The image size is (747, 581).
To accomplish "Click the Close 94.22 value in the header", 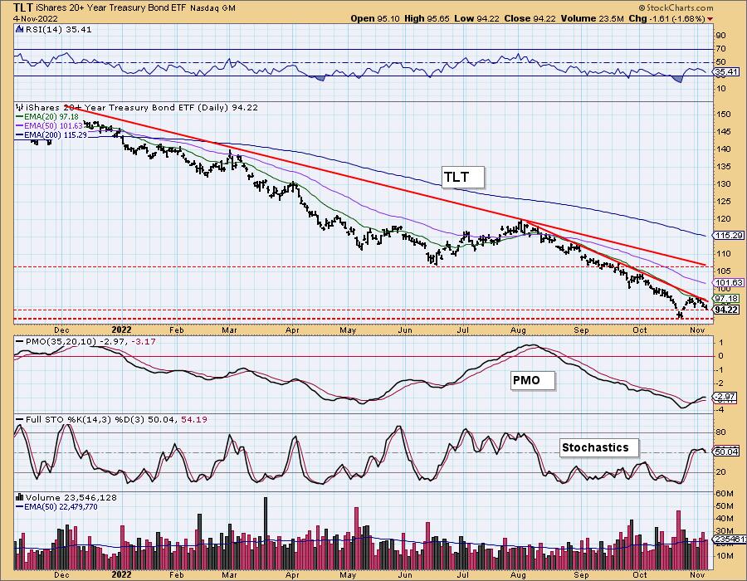I will point(530,18).
